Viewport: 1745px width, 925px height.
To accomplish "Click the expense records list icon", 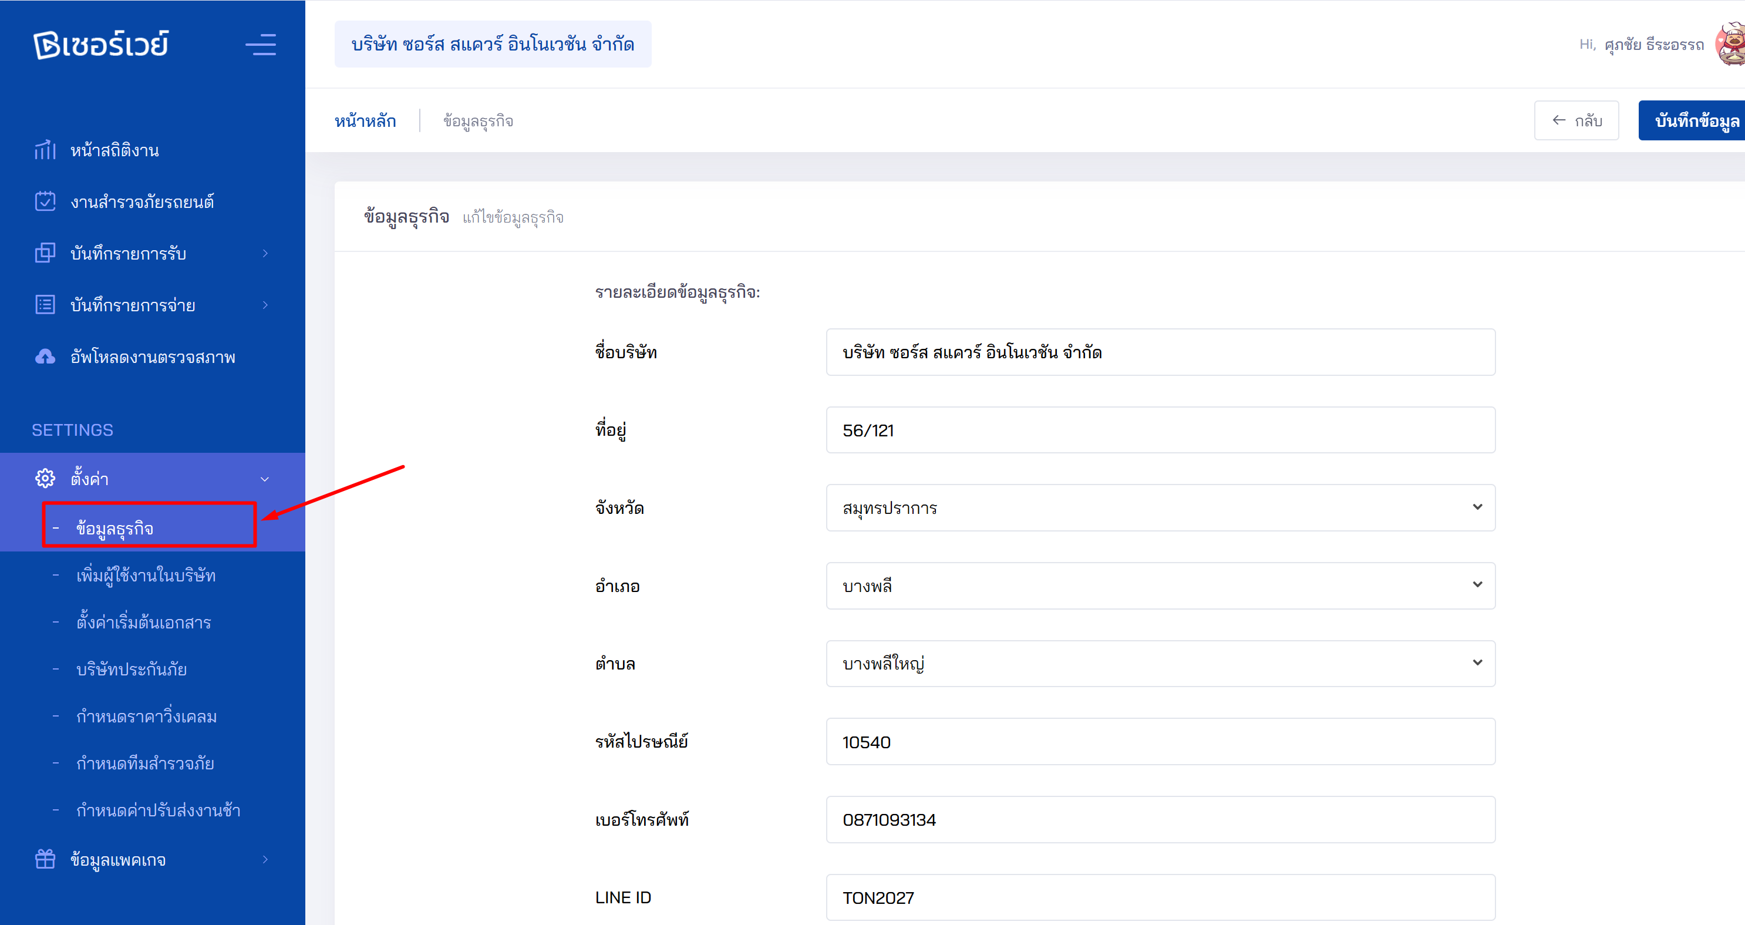I will tap(45, 305).
